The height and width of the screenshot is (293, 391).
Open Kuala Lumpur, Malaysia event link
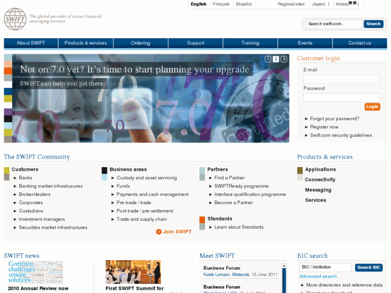[x=226, y=275]
